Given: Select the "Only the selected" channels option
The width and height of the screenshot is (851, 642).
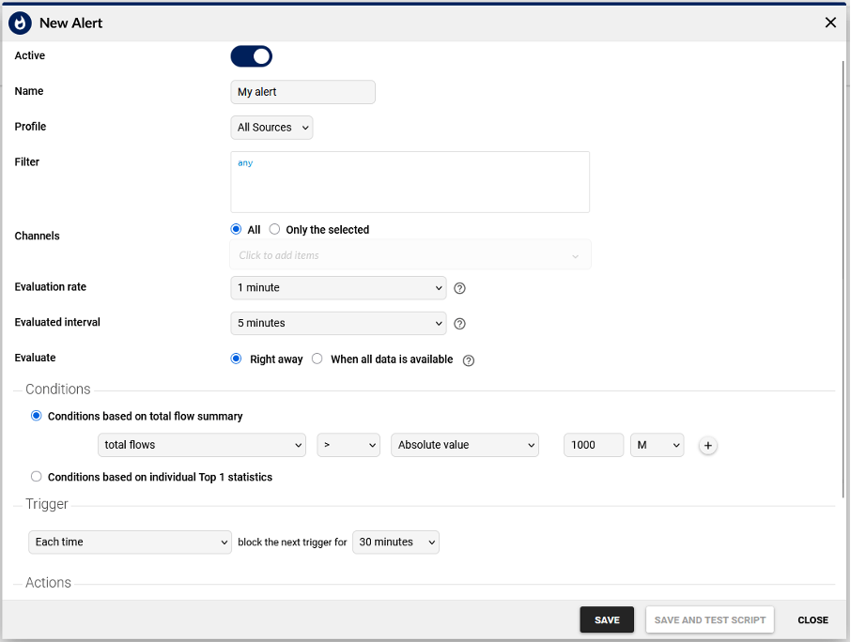Looking at the screenshot, I should [x=273, y=229].
